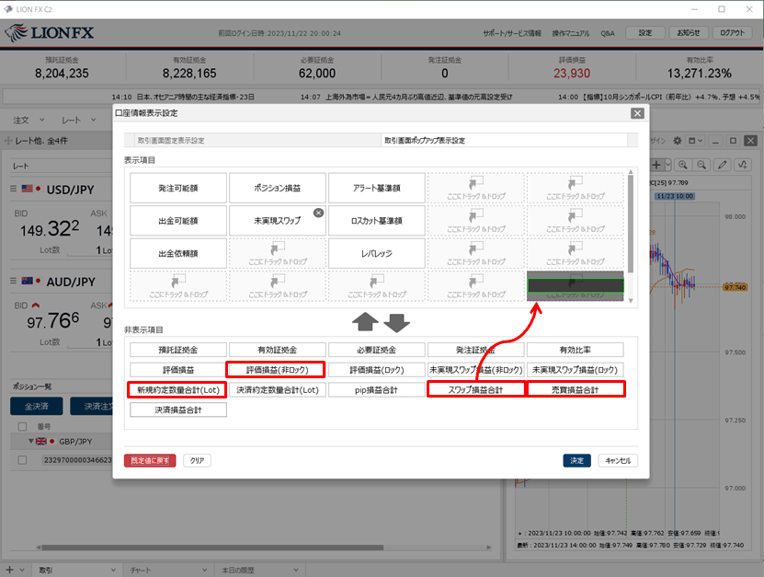
Task: Maximize the chart panel
Action: tap(733, 141)
